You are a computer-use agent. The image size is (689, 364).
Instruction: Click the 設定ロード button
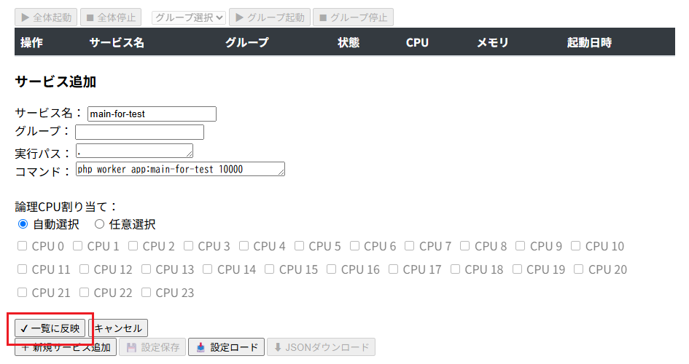(x=226, y=347)
